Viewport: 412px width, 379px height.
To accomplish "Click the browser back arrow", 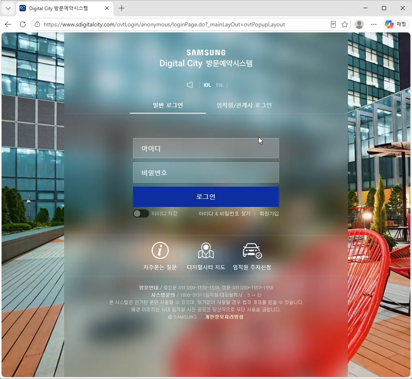I will point(8,24).
